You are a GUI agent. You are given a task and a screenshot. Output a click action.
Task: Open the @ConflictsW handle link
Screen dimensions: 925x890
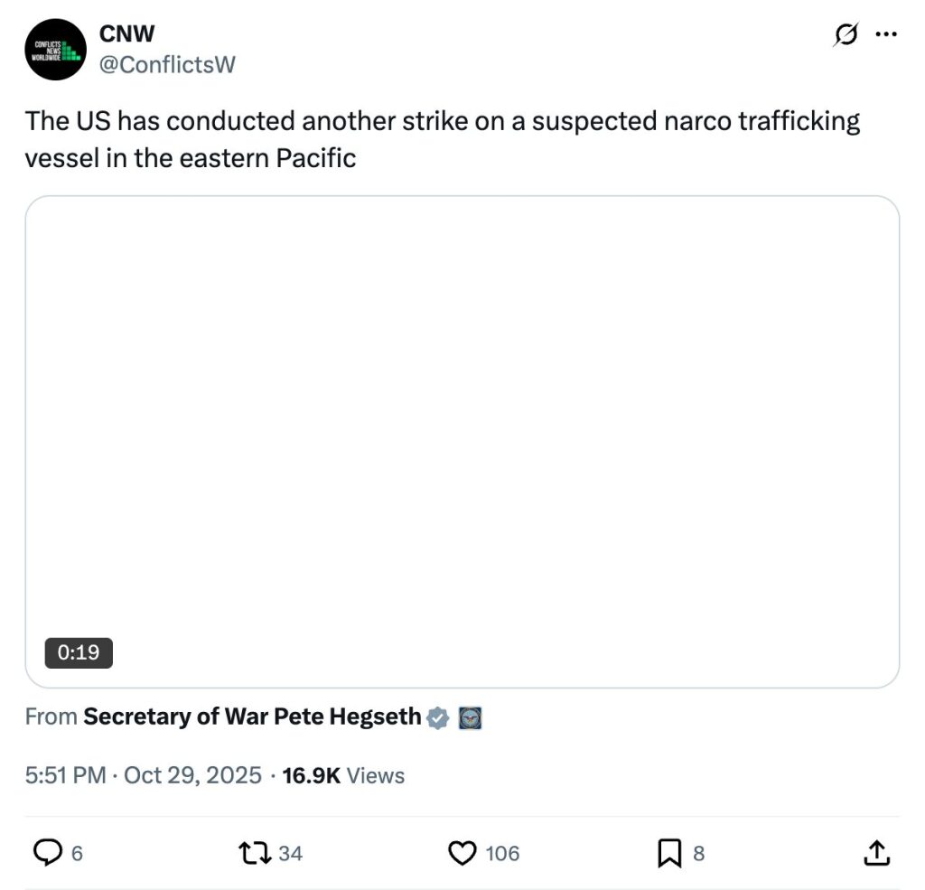point(167,64)
